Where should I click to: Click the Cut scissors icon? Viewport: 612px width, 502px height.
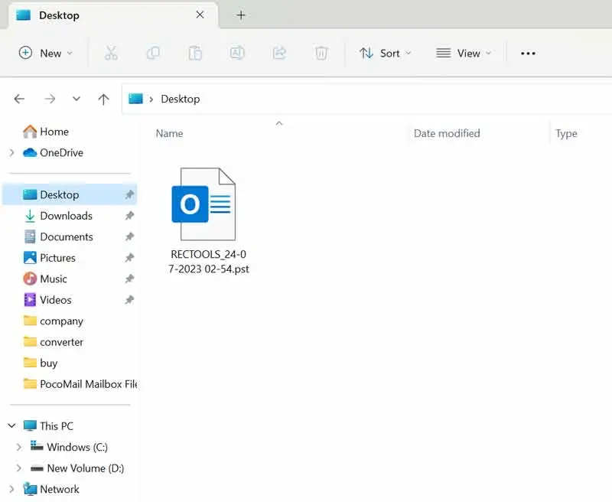[x=111, y=53]
